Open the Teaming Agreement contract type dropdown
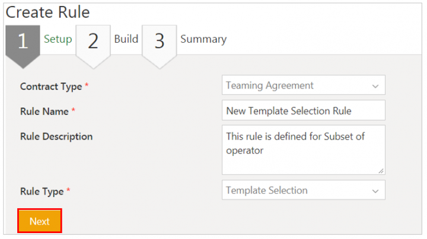 297,85
